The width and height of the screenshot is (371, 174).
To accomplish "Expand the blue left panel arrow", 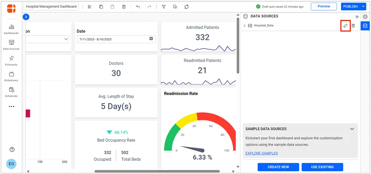I will pyautogui.click(x=26, y=17).
